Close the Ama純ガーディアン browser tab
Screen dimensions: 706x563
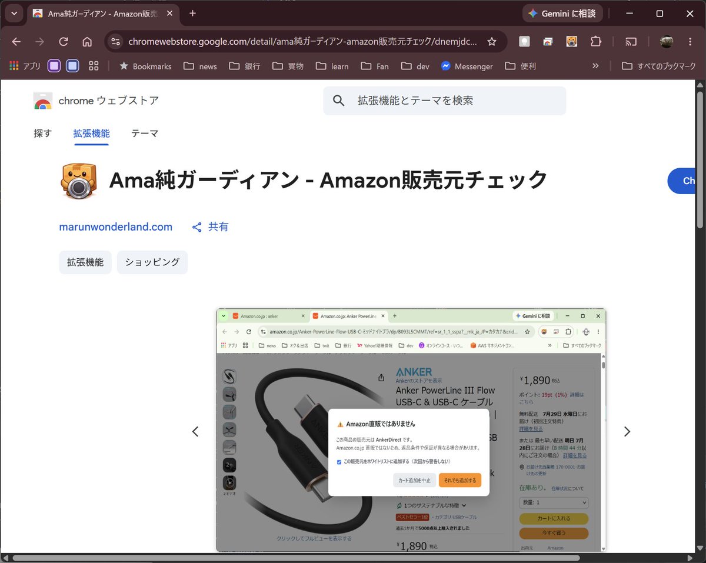(169, 13)
